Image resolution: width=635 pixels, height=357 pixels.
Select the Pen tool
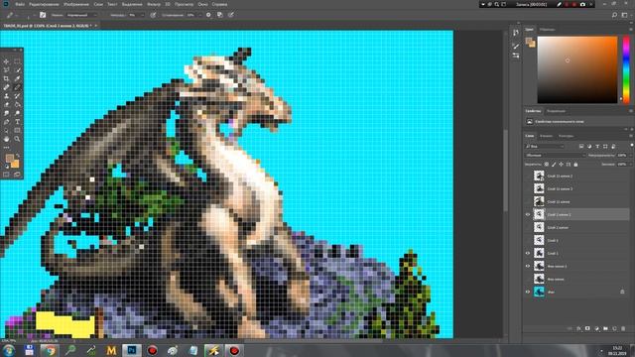6,121
